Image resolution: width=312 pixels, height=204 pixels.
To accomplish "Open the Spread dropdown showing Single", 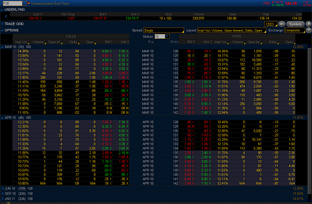I will coord(164,30).
